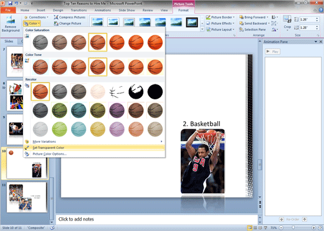Viewport: 324px width, 231px height.
Task: Select the warmest color tone basketball
Action: (155, 67)
